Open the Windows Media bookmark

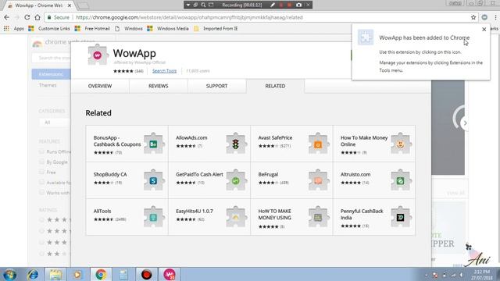[168, 28]
